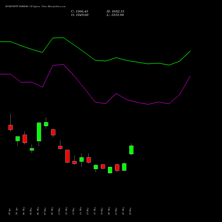The image size is (222, 222).
Task: Click the open value O: 1349.60
Action: (80, 15)
